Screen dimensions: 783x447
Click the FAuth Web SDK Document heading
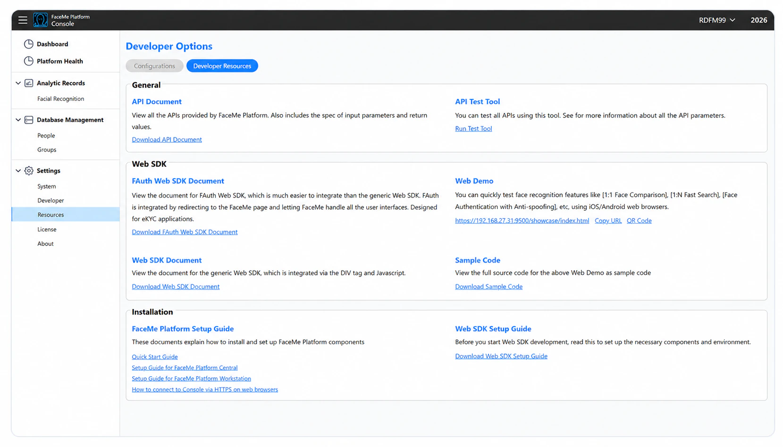tap(178, 181)
